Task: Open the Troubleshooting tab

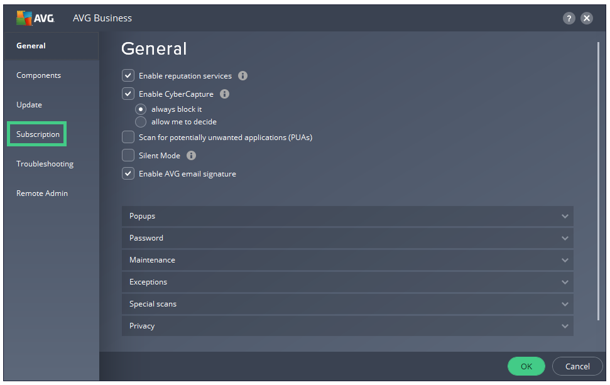Action: click(45, 164)
